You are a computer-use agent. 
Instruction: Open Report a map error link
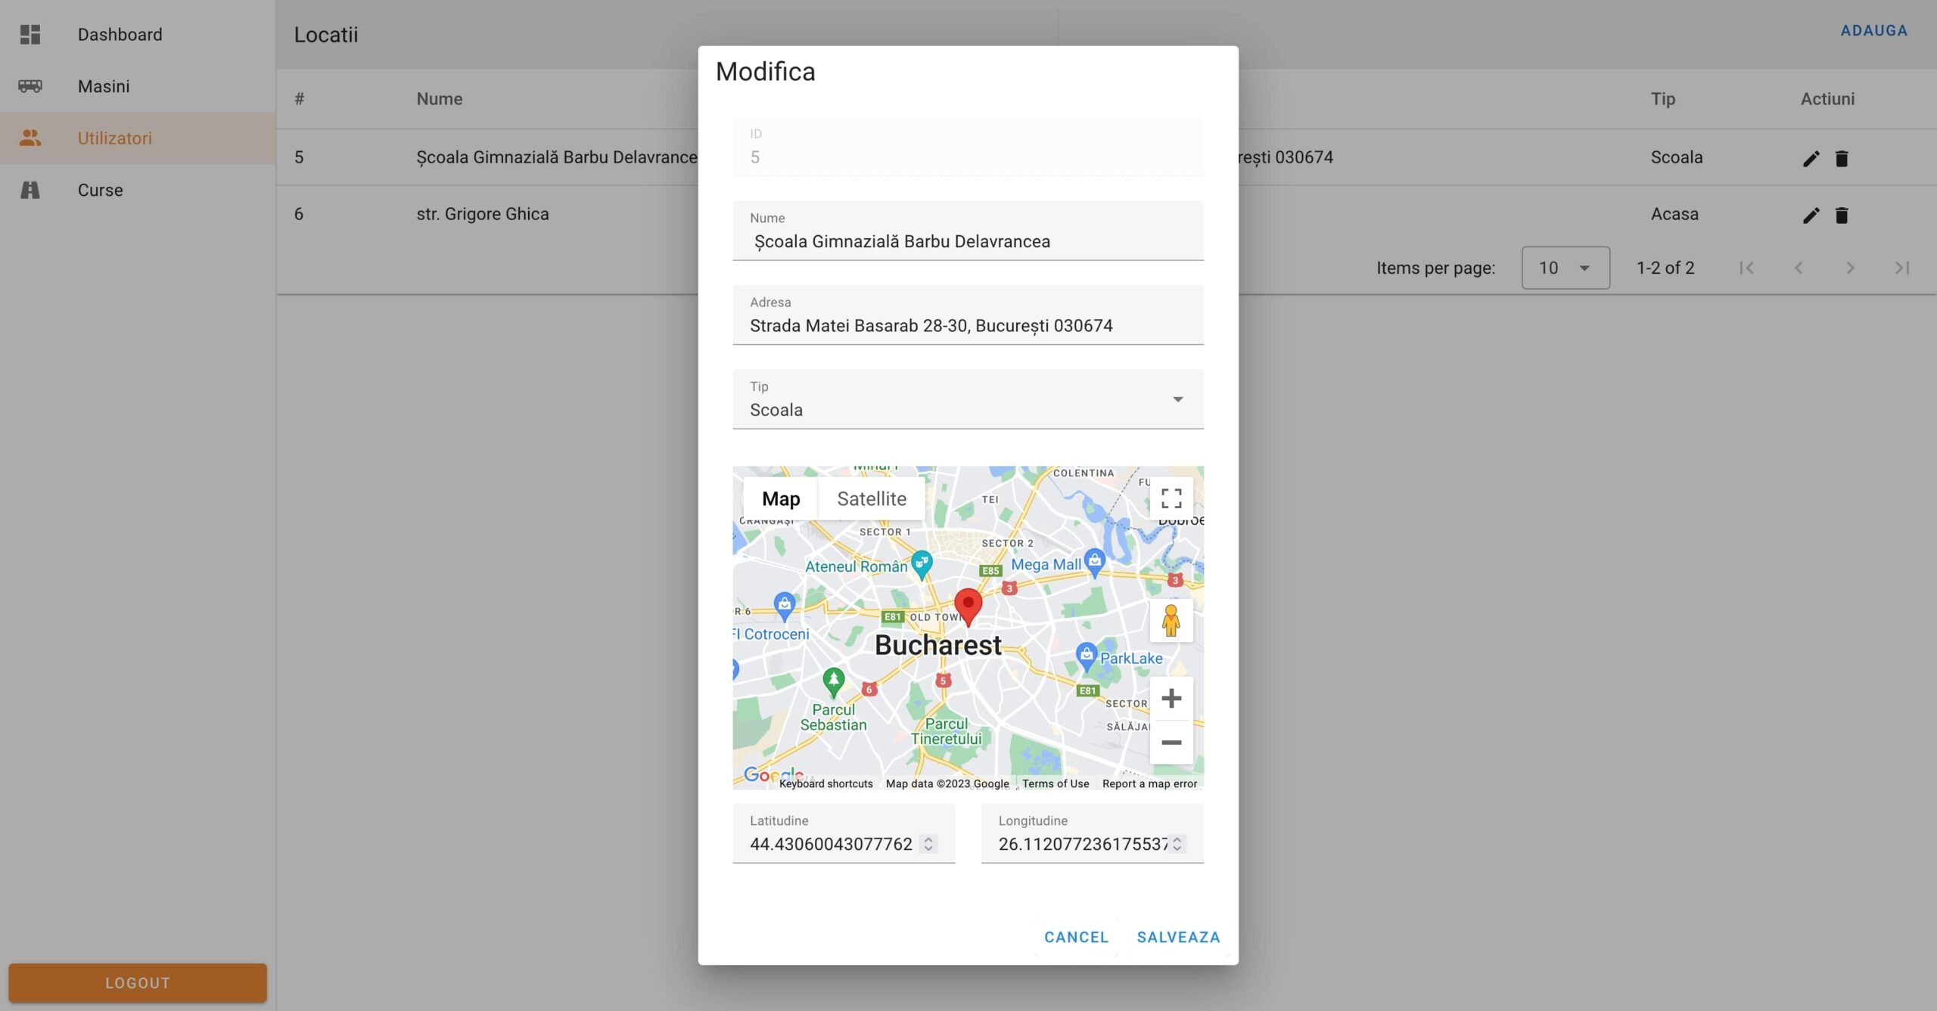coord(1149,783)
